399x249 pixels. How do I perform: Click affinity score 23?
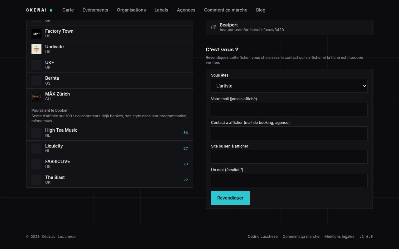pos(185,164)
